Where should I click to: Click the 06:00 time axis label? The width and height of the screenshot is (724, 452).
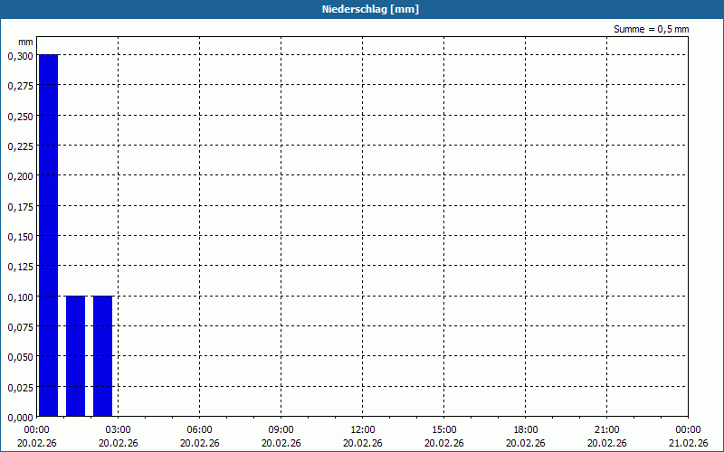199,430
